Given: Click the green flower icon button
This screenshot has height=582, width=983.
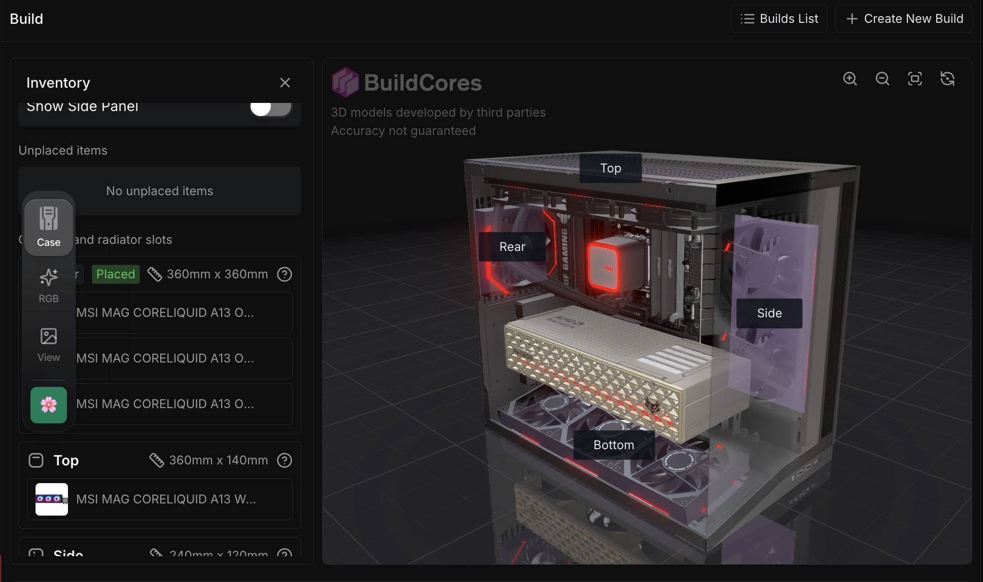Looking at the screenshot, I should coord(49,405).
